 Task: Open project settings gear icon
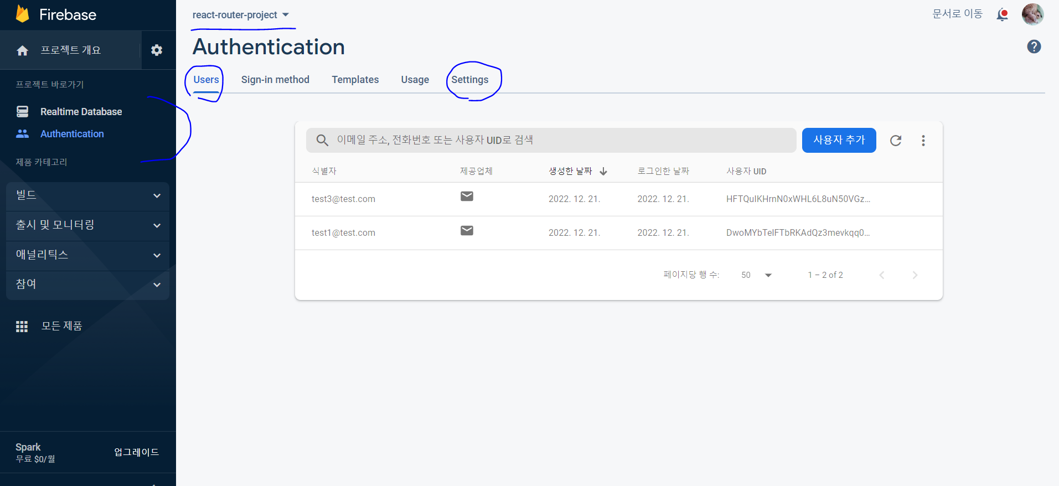[157, 50]
